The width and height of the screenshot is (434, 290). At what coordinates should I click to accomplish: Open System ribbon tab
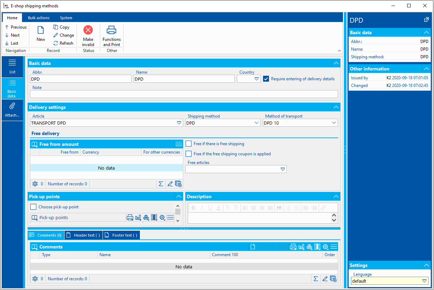[66, 18]
